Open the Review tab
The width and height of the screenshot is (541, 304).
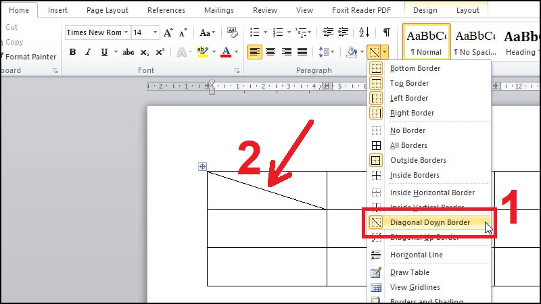coord(264,10)
